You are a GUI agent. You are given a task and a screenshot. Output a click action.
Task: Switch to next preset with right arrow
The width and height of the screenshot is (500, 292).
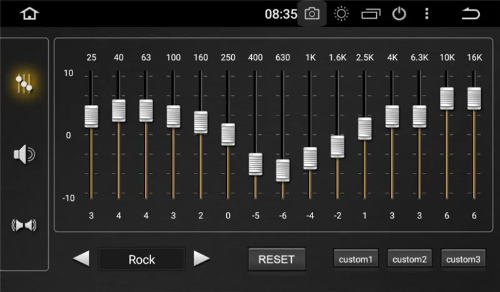coord(201,258)
